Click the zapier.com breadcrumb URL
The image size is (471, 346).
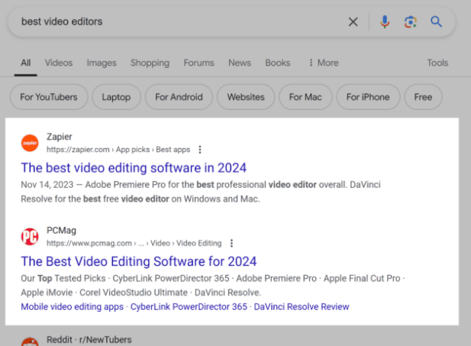[x=118, y=150]
